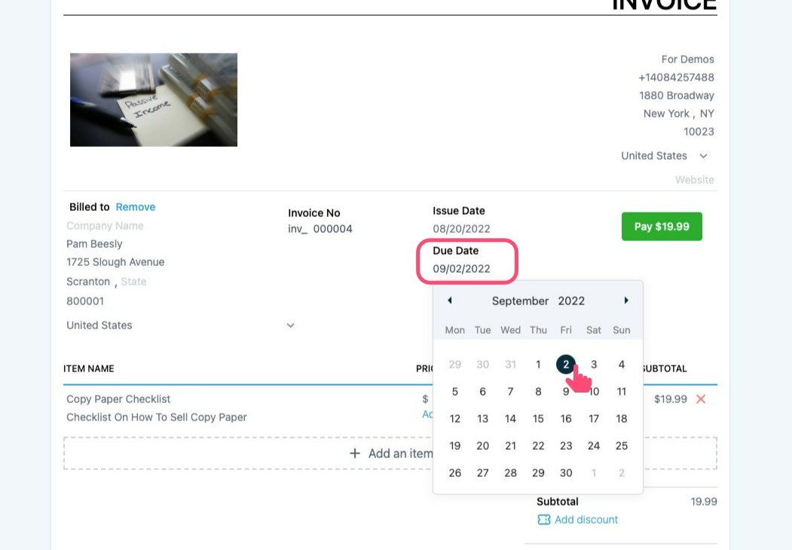Click the September month label

click(x=520, y=301)
